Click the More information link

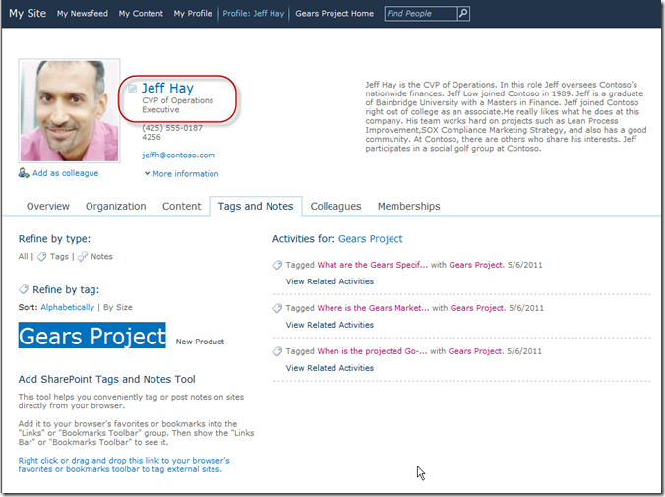(186, 173)
